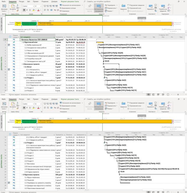Click Підсумкове завдання in top window
This screenshot has width=187, height=193.
click(136, 5)
